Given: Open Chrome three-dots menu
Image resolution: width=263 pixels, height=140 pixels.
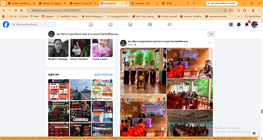Looking at the screenshot, I should click(x=259, y=10).
